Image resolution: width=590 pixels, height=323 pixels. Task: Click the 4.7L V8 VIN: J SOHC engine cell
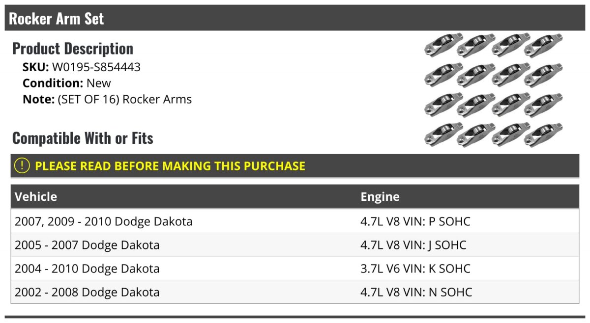413,245
